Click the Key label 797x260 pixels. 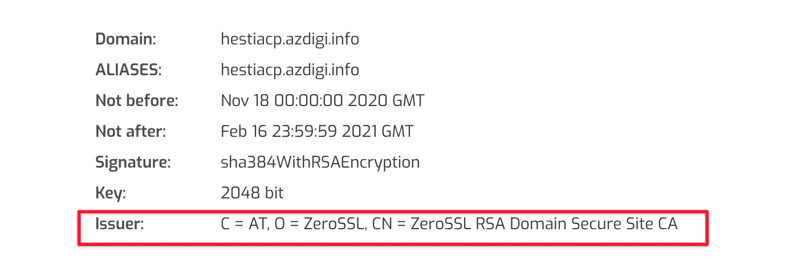click(111, 193)
